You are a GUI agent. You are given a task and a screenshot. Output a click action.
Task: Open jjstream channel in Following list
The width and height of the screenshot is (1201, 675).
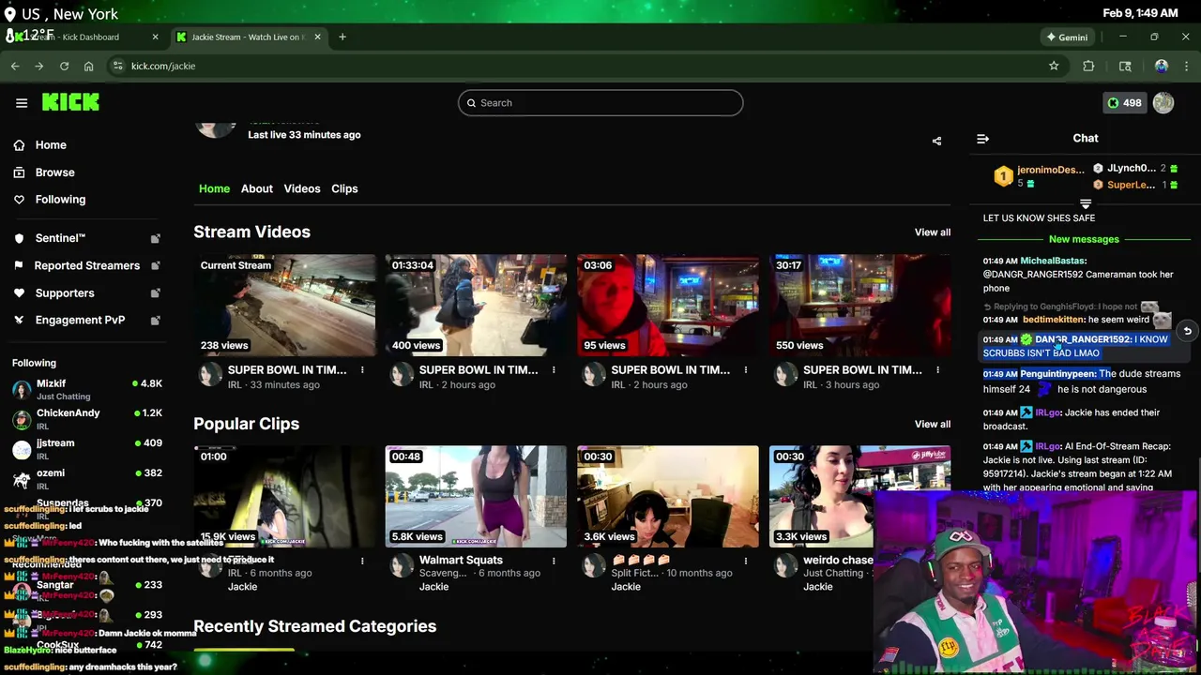point(87,449)
